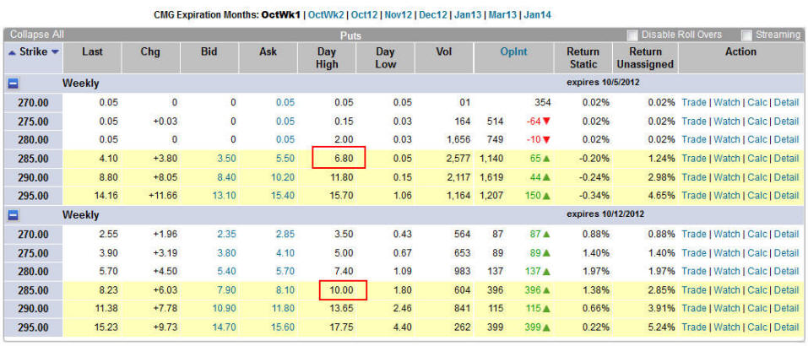
Task: Toggle the Streaming checkbox
Action: tap(746, 35)
